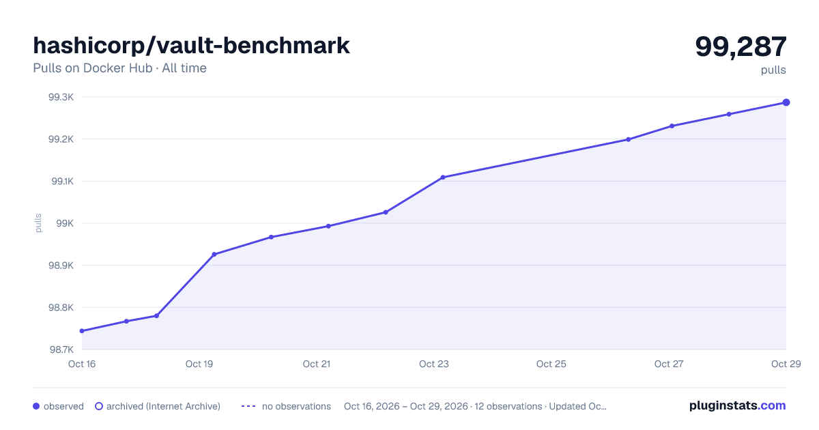Viewport: 819px width, 430px height.
Task: Click the "no observations" legend text
Action: [296, 406]
